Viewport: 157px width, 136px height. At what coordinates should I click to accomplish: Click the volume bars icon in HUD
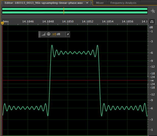tap(43, 34)
